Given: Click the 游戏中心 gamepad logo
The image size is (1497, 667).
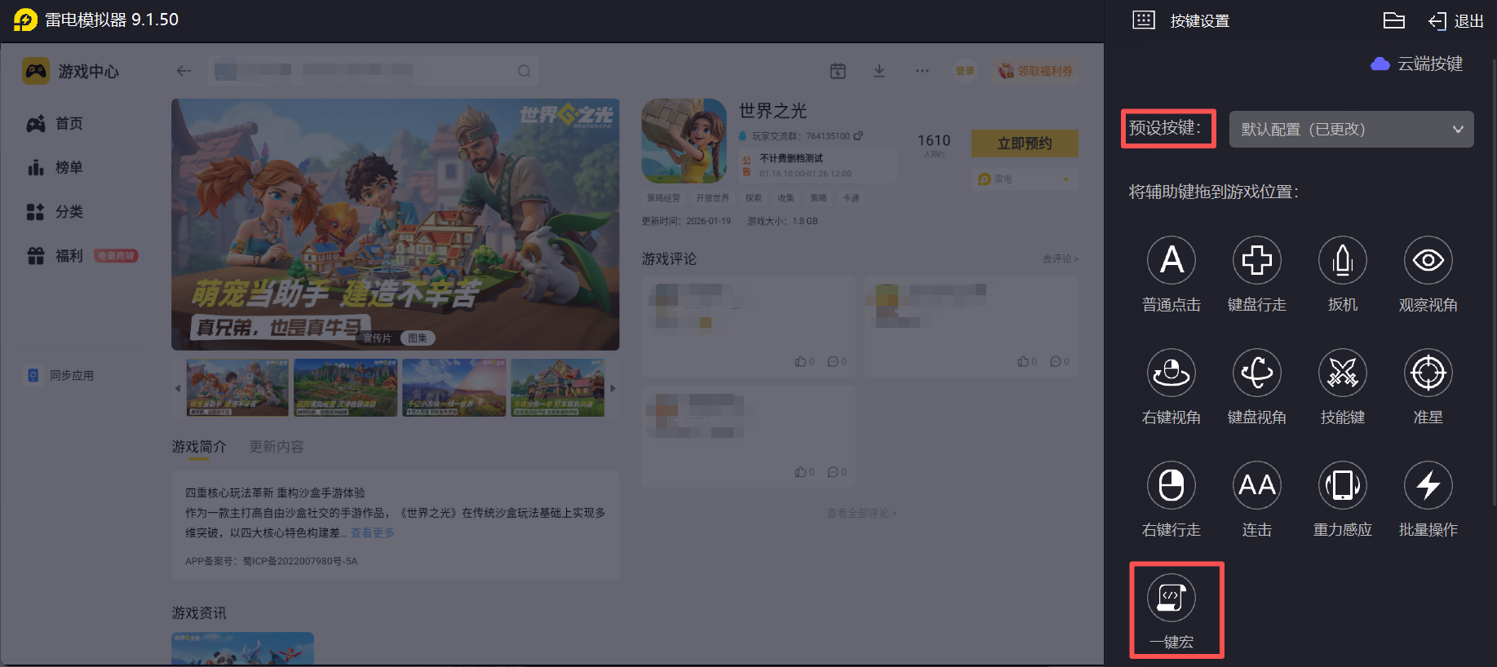Looking at the screenshot, I should [x=36, y=71].
